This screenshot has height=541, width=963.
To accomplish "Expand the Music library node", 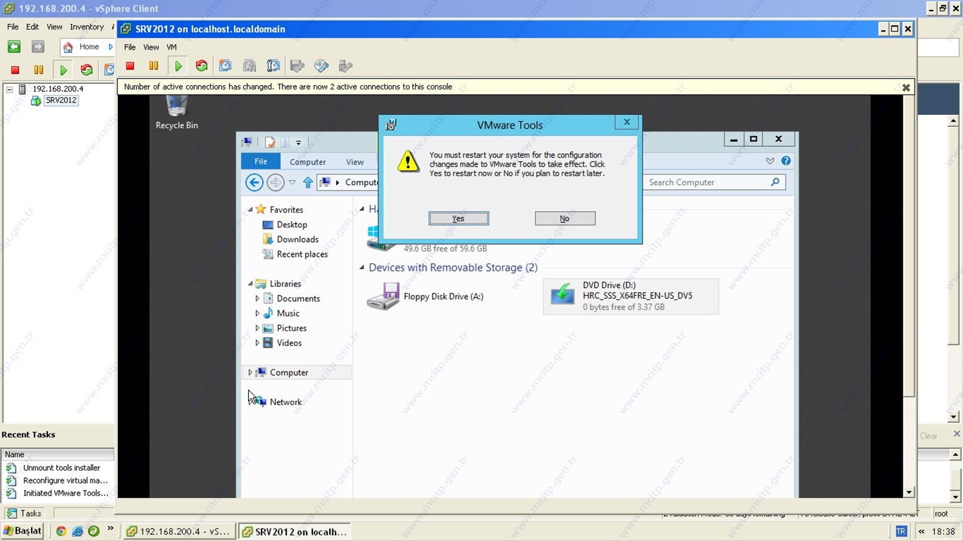I will pos(258,313).
